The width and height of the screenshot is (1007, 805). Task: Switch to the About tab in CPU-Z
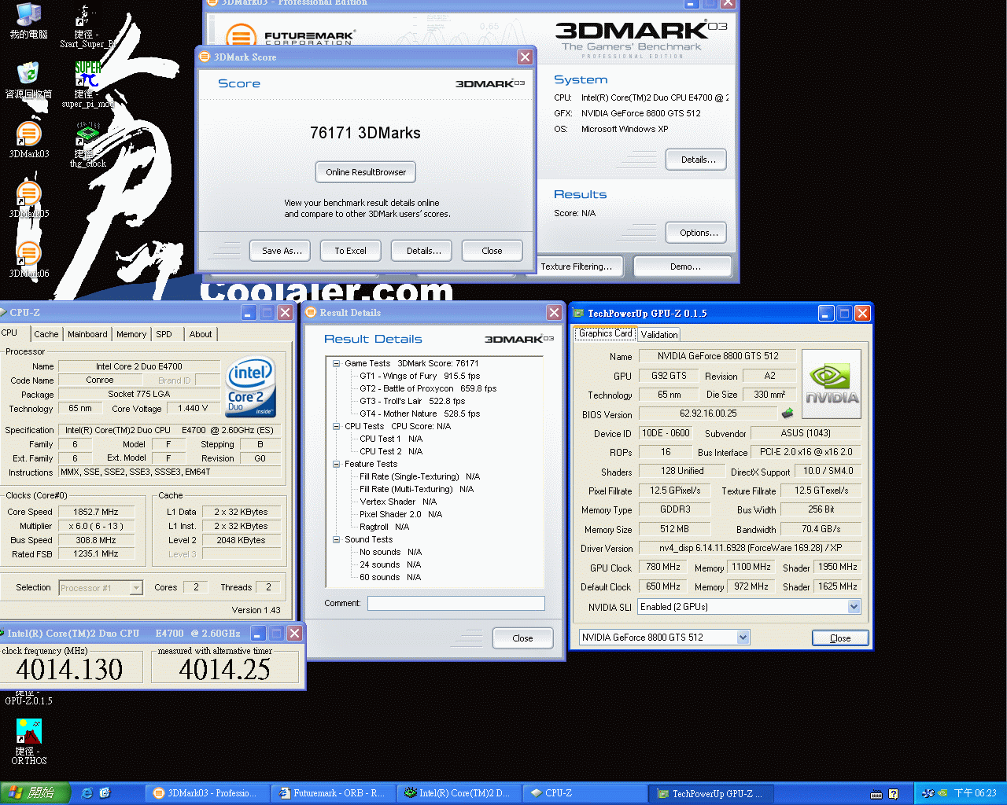point(201,334)
